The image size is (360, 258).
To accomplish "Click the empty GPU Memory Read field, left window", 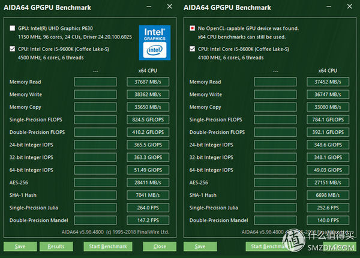I will pyautogui.click(x=95, y=82).
